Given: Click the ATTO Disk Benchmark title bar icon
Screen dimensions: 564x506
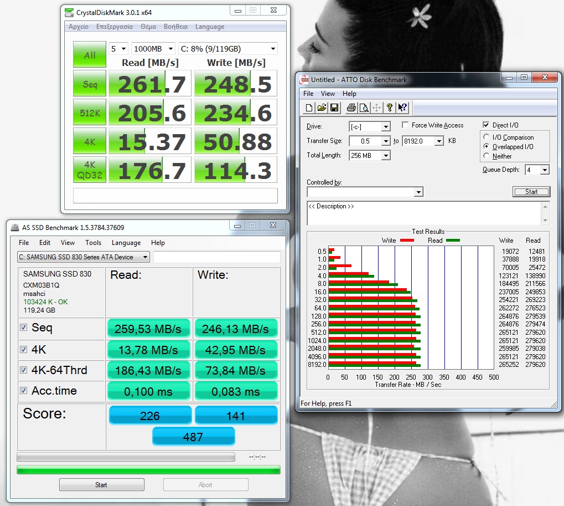Looking at the screenshot, I should [304, 80].
